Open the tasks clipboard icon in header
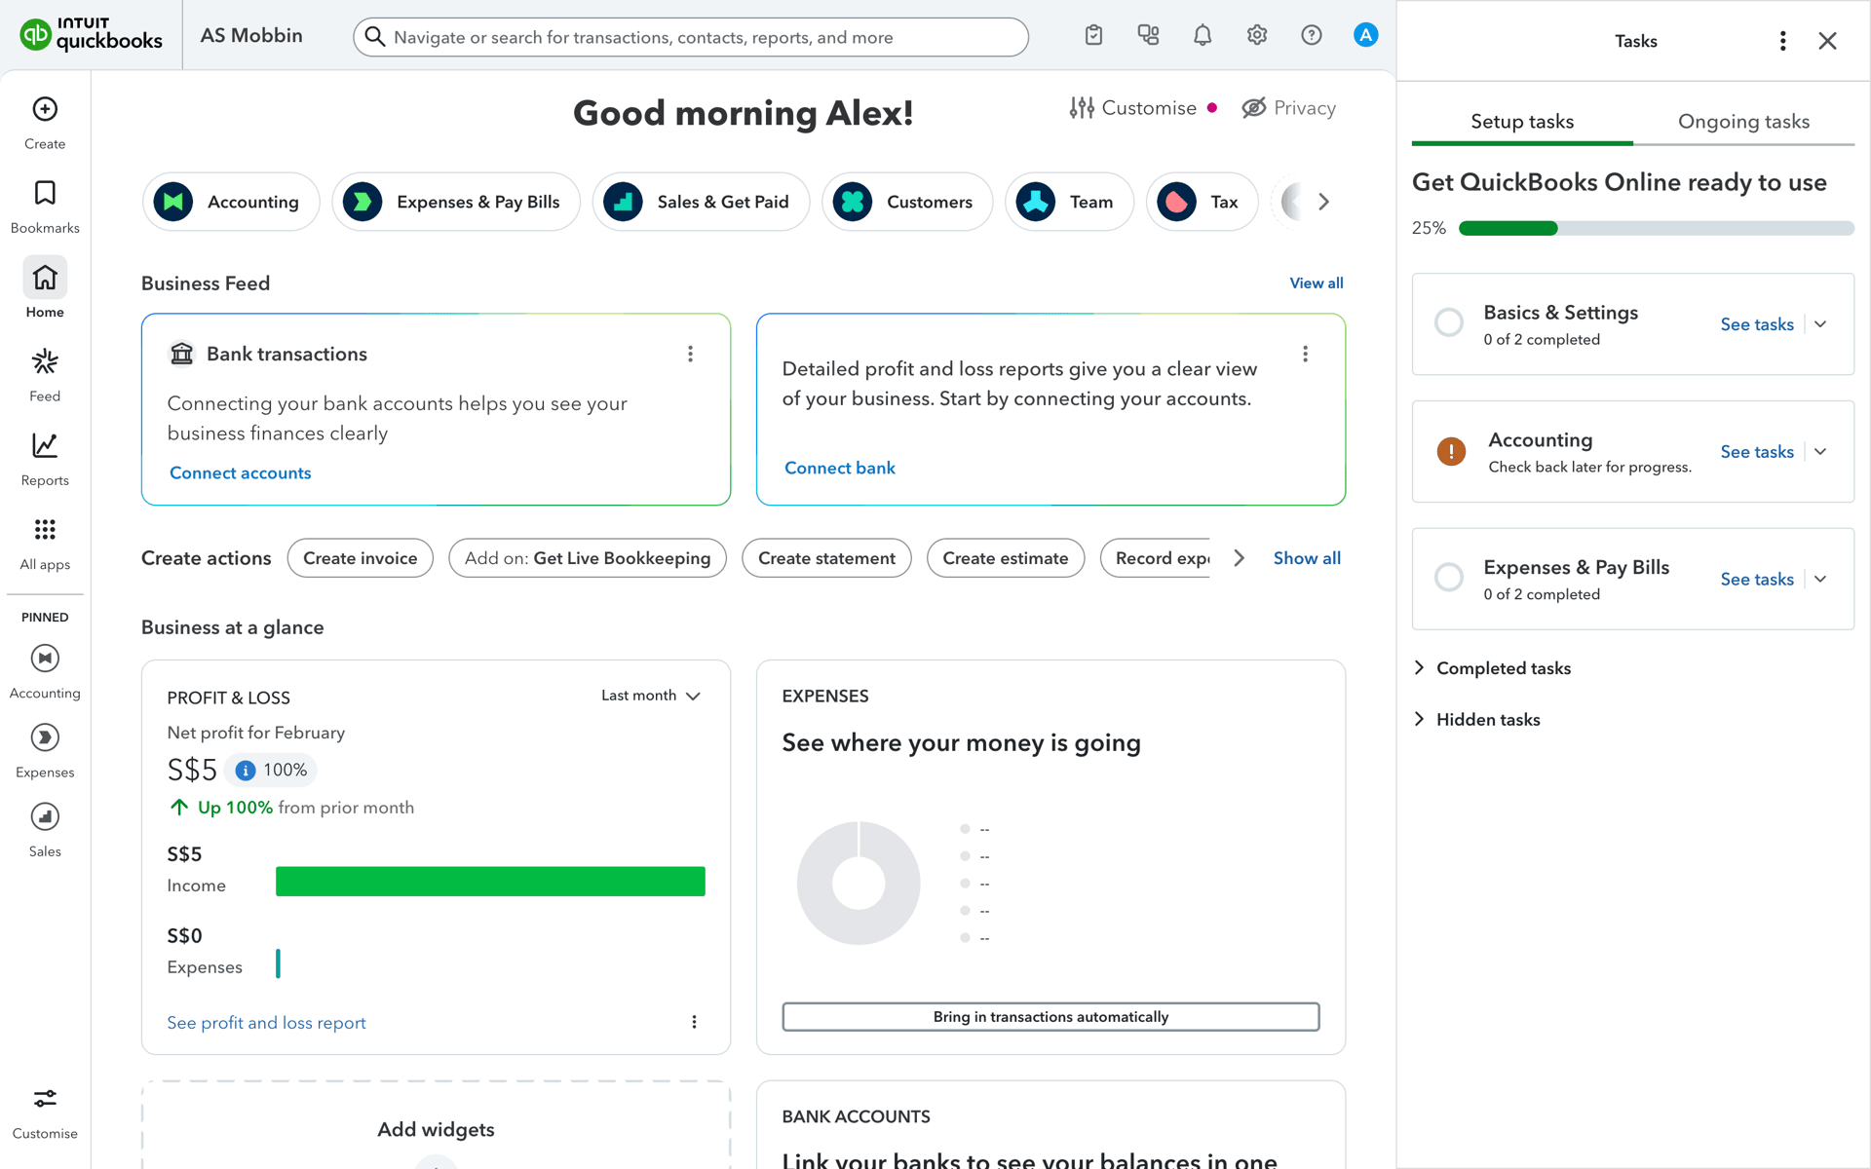 tap(1093, 35)
